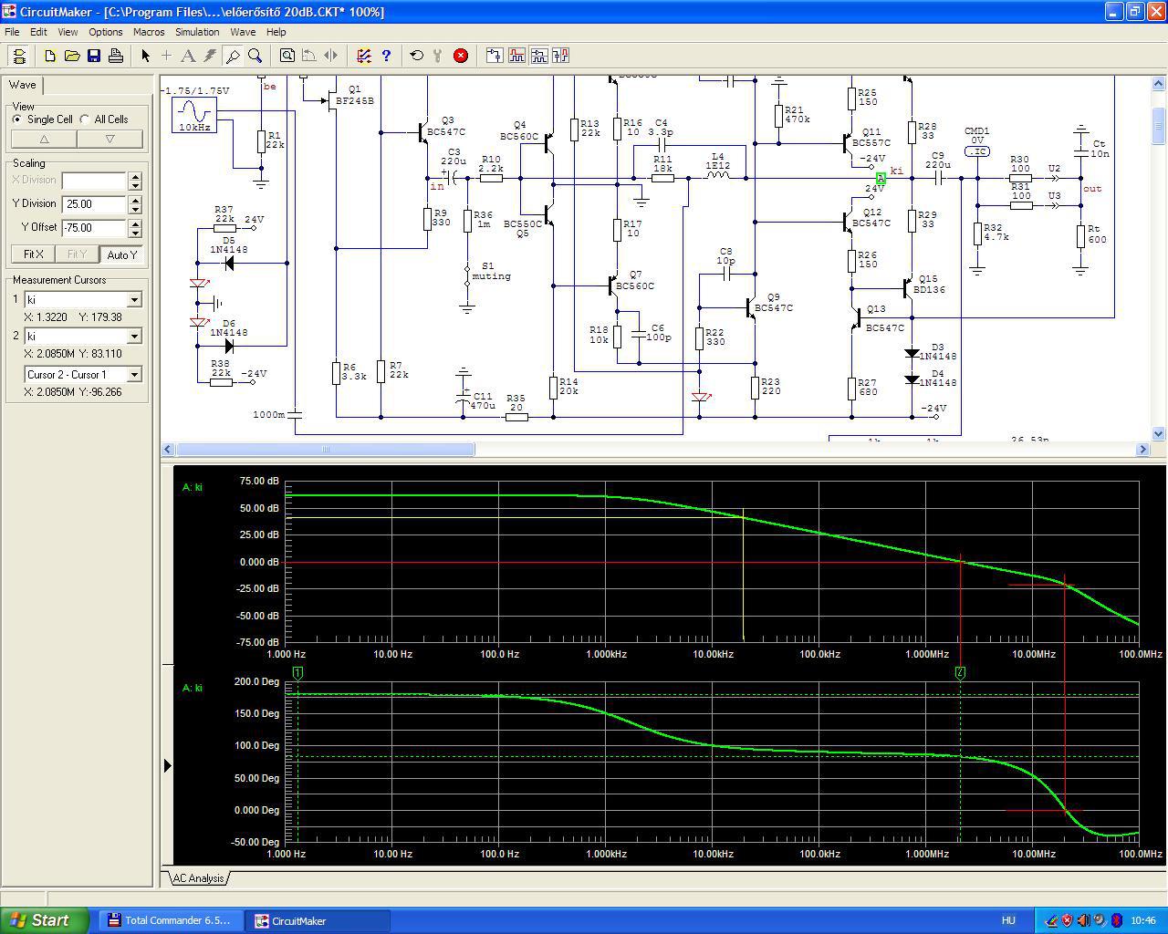Click the printer icon
The width and height of the screenshot is (1168, 934).
[x=116, y=56]
